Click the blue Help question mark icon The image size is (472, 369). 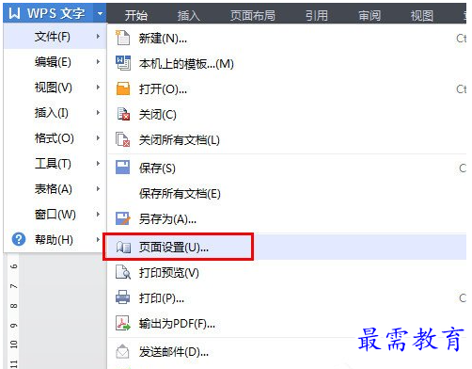(19, 239)
